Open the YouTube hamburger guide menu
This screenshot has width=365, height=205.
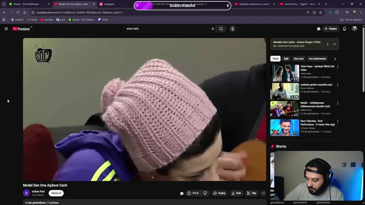6,29
